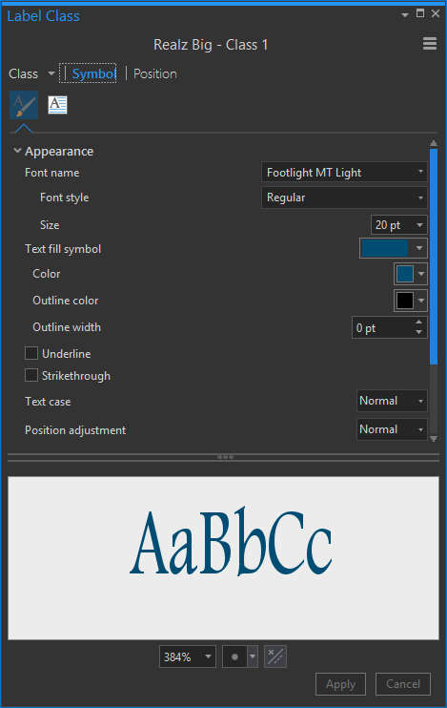The image size is (447, 708).
Task: Enable the Strikethrough checkbox
Action: click(31, 375)
